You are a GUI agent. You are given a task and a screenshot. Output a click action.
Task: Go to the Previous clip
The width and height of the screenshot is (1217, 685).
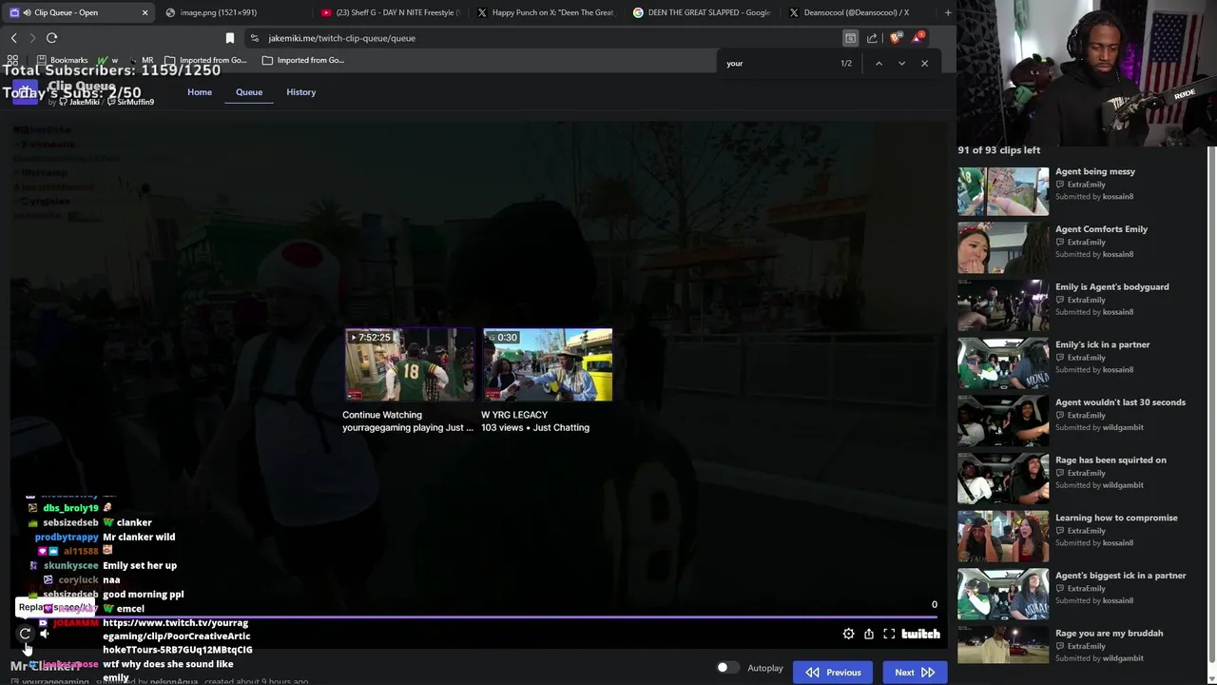tap(833, 673)
